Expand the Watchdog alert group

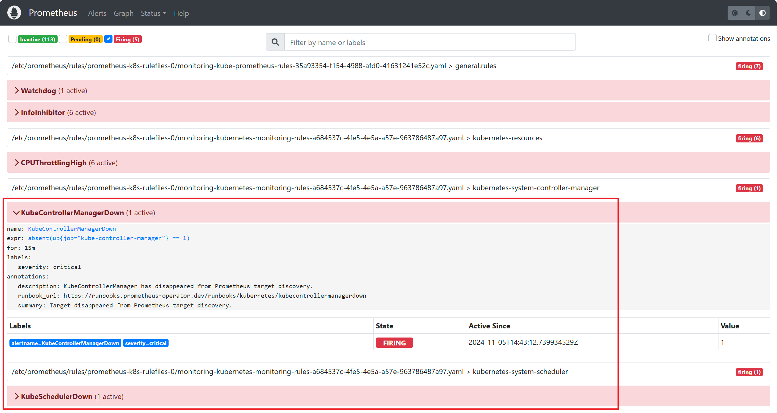coord(38,91)
